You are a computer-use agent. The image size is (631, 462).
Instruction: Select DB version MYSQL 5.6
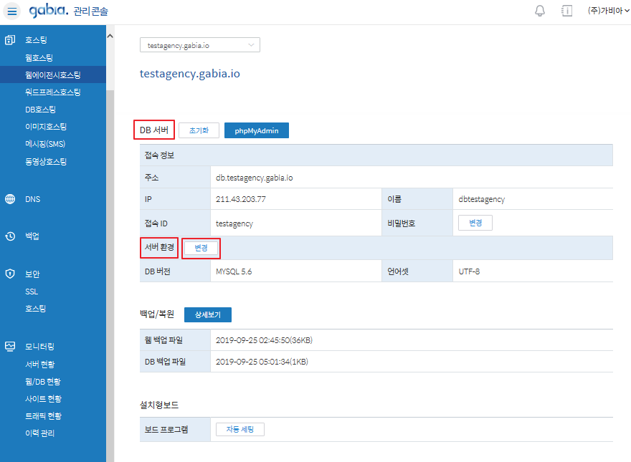click(234, 271)
